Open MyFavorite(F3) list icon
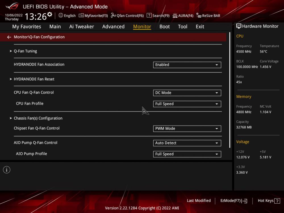The height and width of the screenshot is (213, 284). [81, 16]
